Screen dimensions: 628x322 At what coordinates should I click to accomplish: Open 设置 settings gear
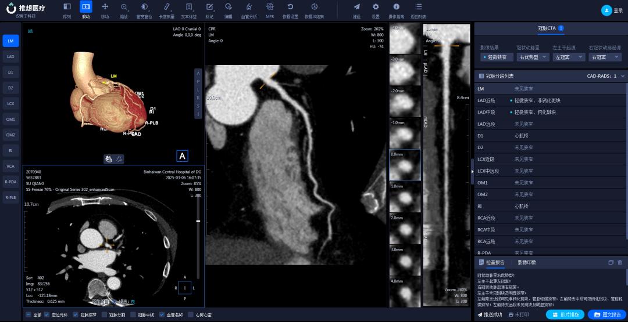(x=376, y=7)
